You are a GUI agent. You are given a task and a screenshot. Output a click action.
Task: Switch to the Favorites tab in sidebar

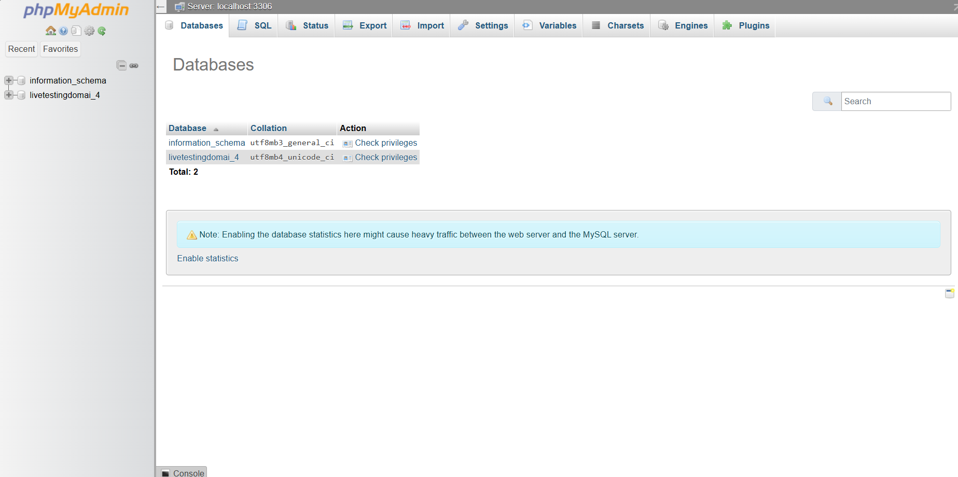point(60,49)
